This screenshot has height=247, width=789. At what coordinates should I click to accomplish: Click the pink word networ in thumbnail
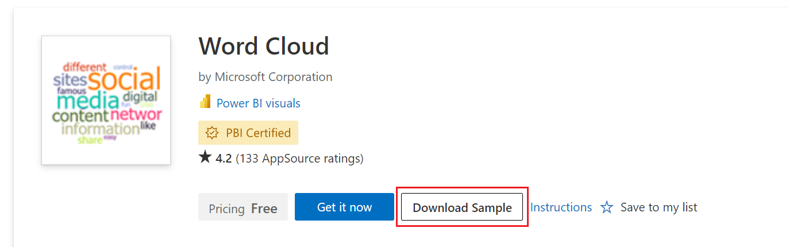click(140, 114)
